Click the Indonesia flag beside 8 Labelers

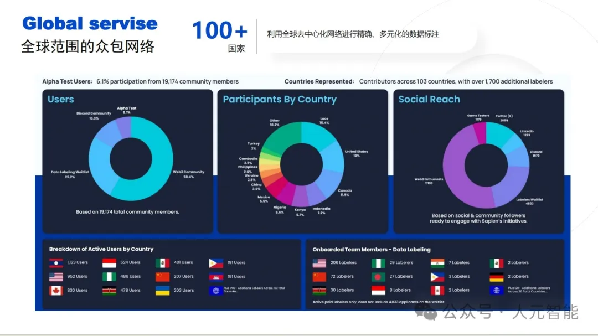[378, 290]
